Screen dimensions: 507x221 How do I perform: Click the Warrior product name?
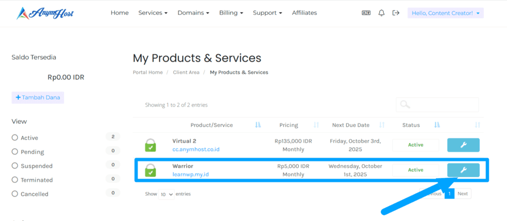(x=183, y=166)
